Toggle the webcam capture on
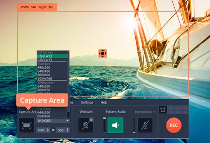The image size is (210, 143). pyautogui.click(x=86, y=125)
